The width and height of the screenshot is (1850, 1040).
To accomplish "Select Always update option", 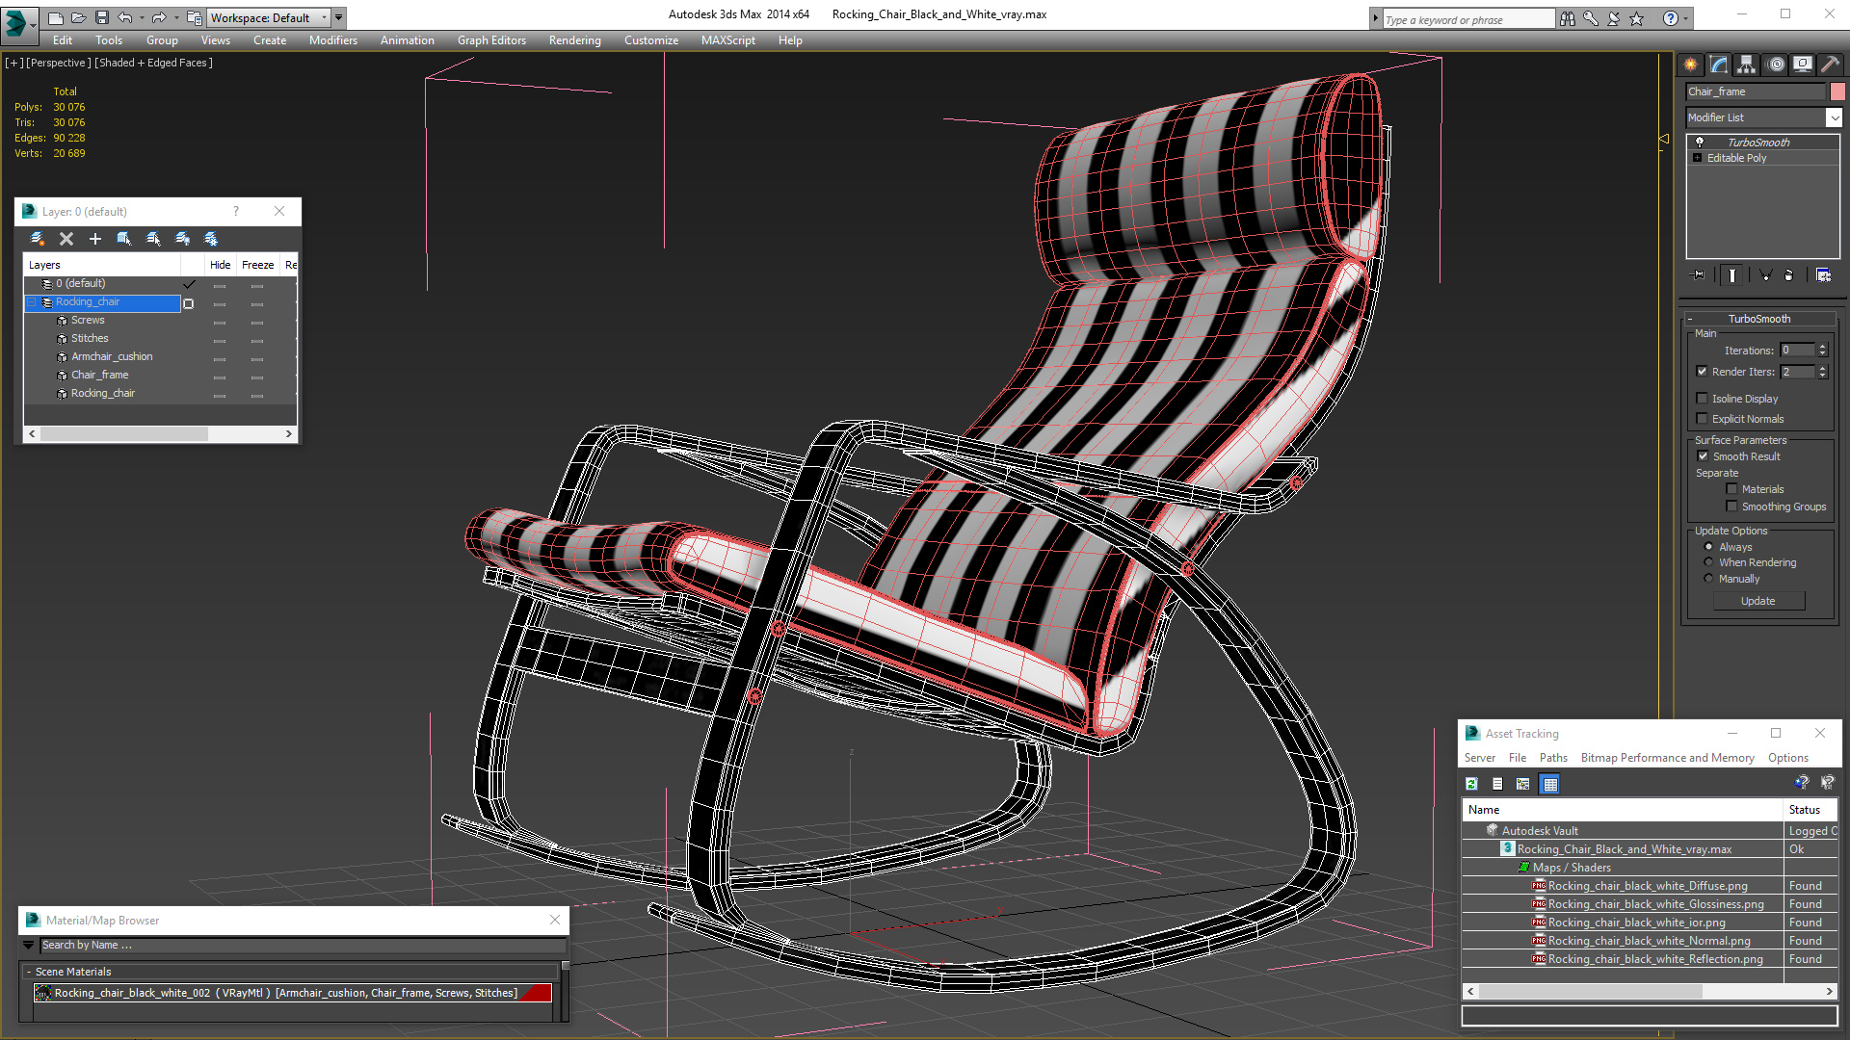I will pos(1708,547).
